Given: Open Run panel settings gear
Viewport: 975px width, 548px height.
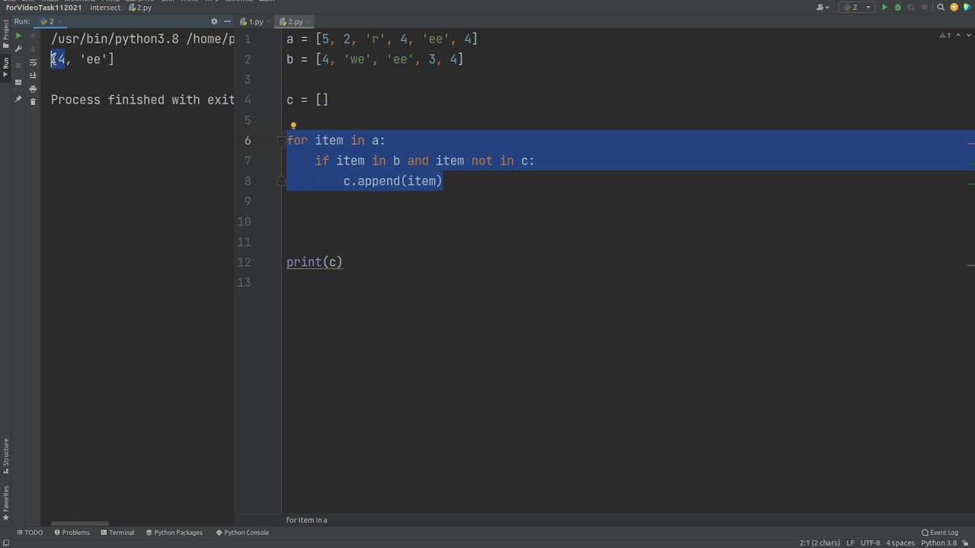Looking at the screenshot, I should tap(214, 21).
